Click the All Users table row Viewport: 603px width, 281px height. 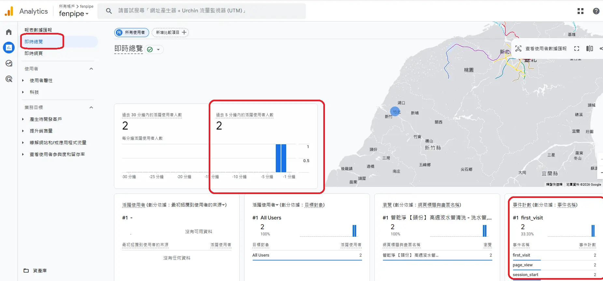(307, 255)
